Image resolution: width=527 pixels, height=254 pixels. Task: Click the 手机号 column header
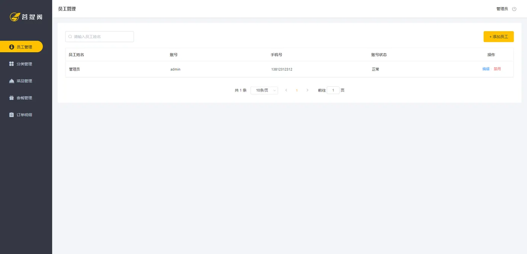(x=276, y=55)
